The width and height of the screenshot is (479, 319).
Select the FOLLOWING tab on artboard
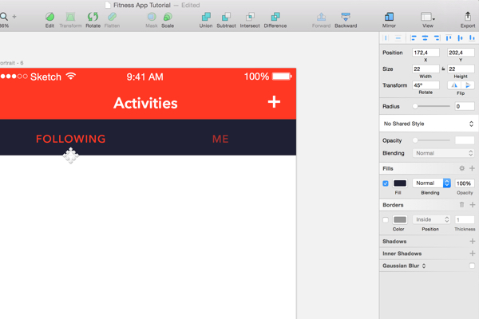coord(71,139)
